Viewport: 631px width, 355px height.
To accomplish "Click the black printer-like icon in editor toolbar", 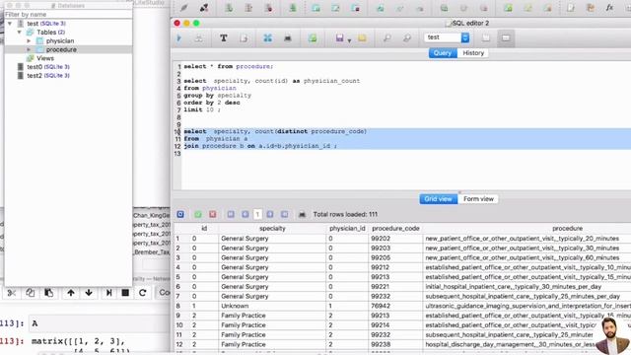I will [x=287, y=38].
